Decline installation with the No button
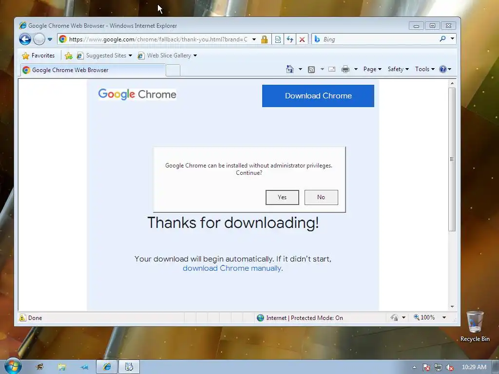 321,197
